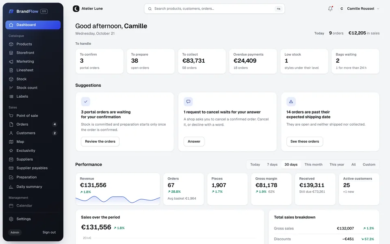
Task: Click the Supplier payables card icon
Action: tap(11, 168)
